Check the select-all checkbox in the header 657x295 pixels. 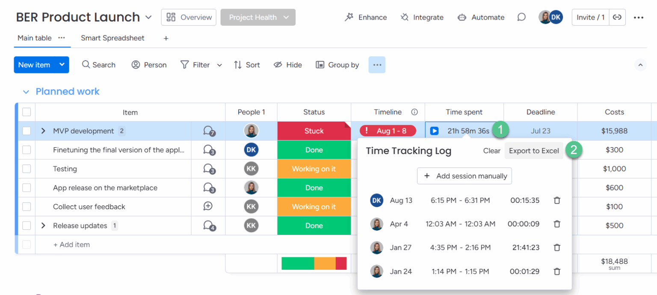click(27, 112)
